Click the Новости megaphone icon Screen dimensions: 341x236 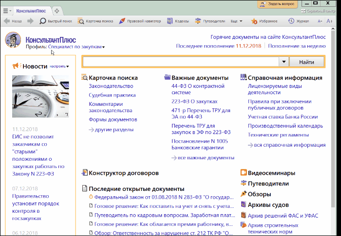click(x=17, y=66)
